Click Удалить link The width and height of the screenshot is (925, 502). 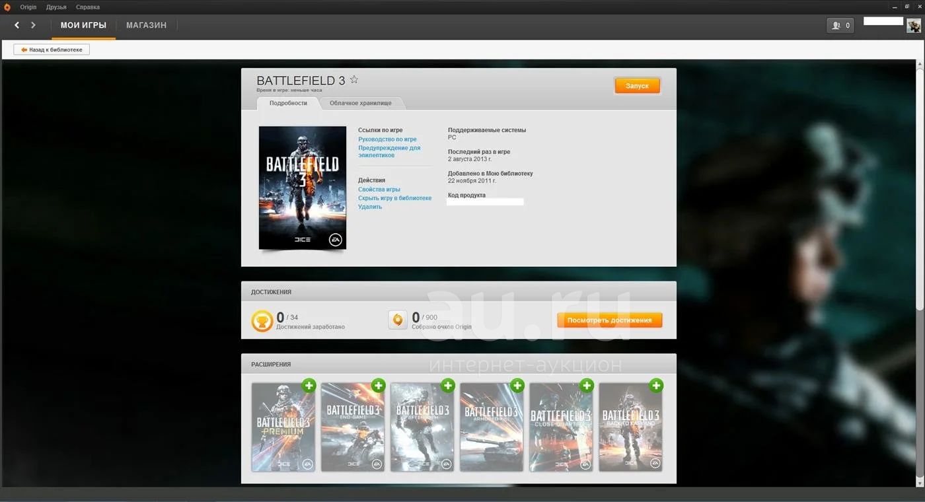(370, 207)
